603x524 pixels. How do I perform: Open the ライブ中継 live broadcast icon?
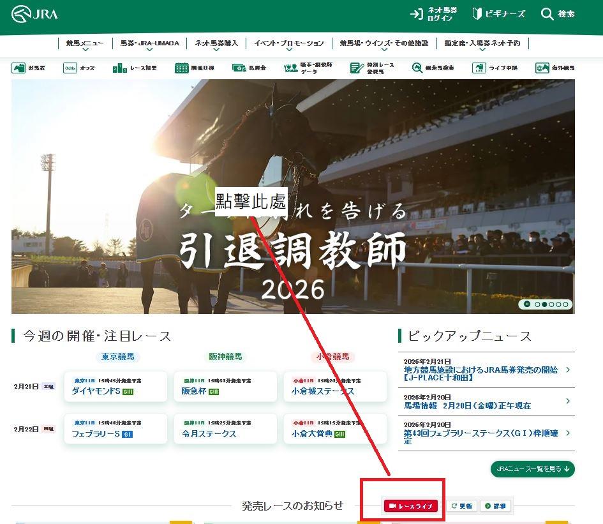click(479, 68)
